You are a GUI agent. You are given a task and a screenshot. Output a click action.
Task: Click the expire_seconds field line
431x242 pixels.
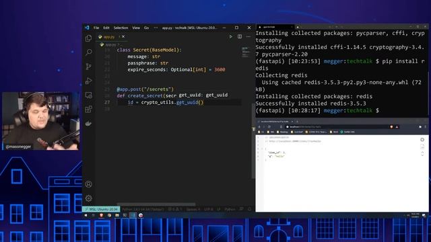point(176,70)
